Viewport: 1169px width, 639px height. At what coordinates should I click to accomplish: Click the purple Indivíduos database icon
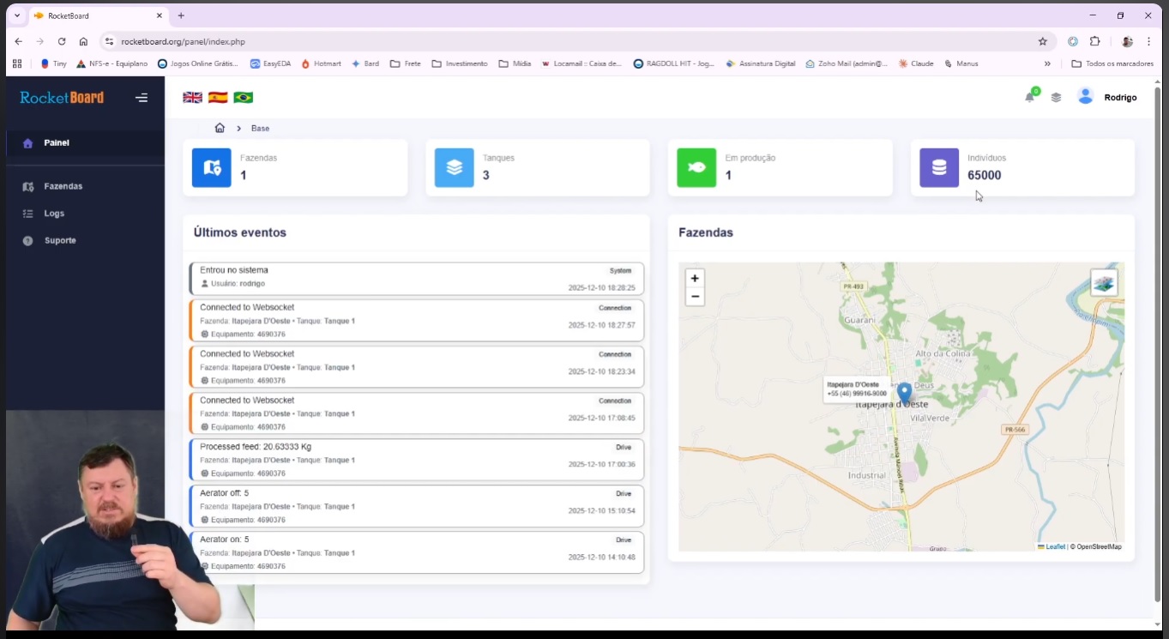[938, 167]
